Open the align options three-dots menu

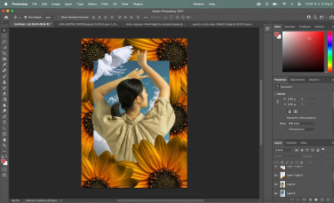146,17
